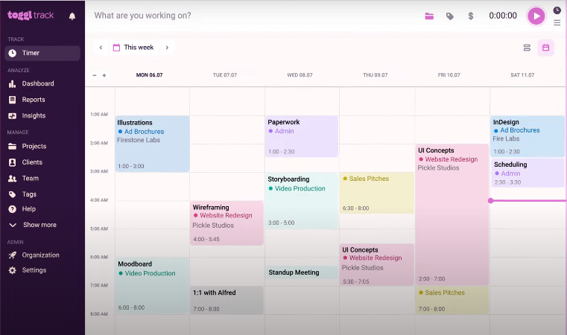Open Dashboard from the sidebar
The image size is (567, 335).
[37, 83]
